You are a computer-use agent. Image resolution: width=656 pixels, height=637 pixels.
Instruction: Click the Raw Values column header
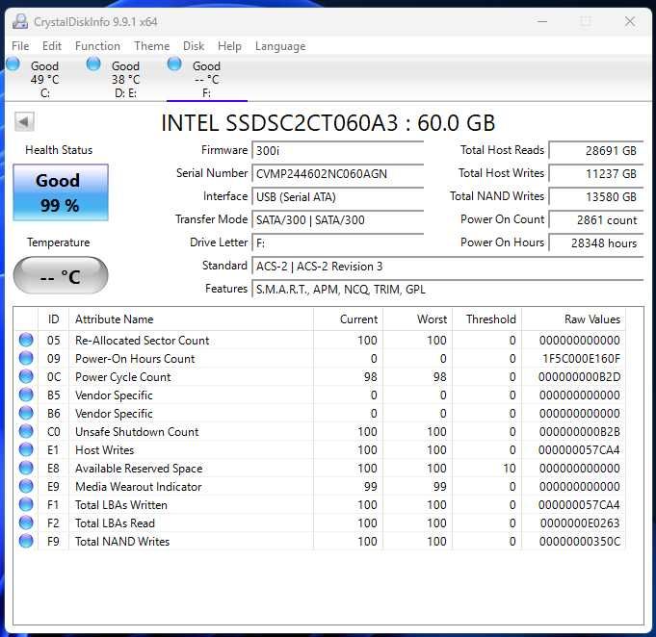573,319
